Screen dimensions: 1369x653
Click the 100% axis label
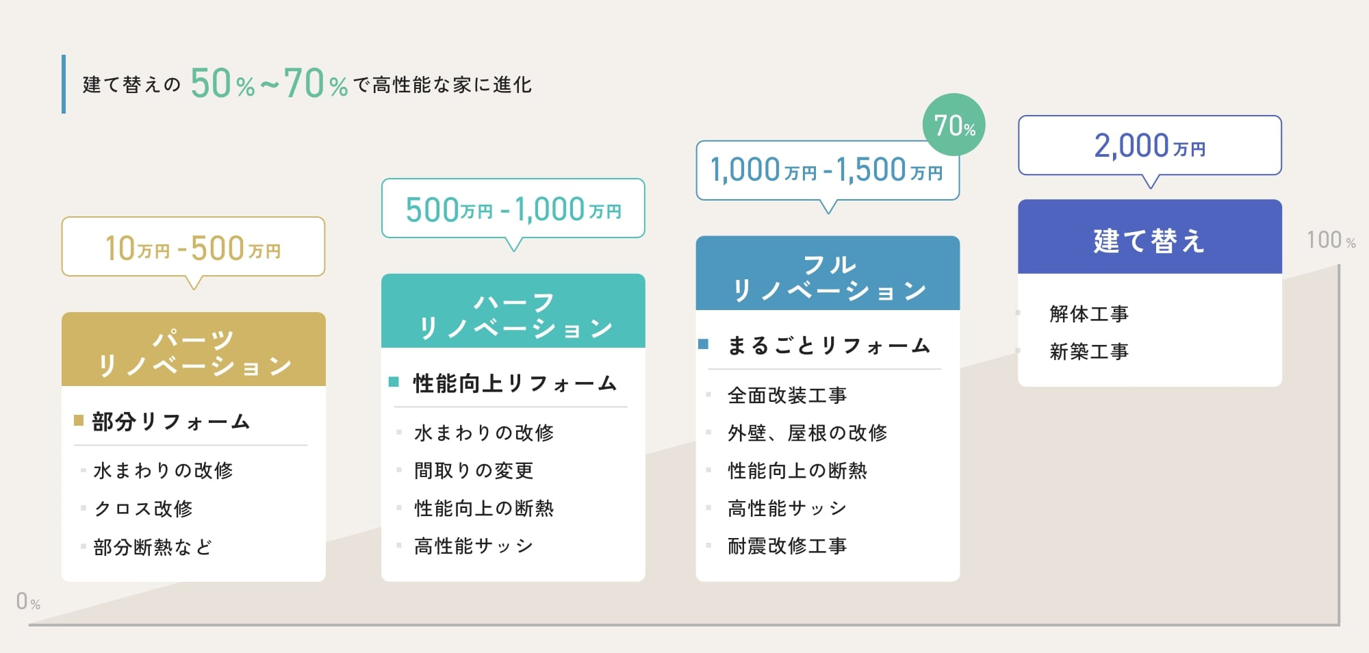point(1331,240)
